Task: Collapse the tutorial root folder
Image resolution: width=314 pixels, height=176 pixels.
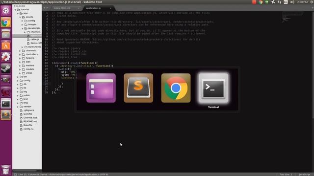Action: click(x=15, y=10)
